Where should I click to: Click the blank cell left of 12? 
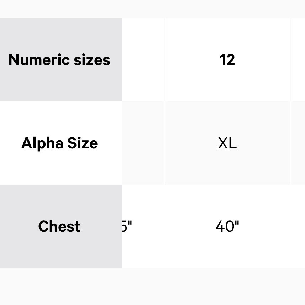(x=143, y=60)
